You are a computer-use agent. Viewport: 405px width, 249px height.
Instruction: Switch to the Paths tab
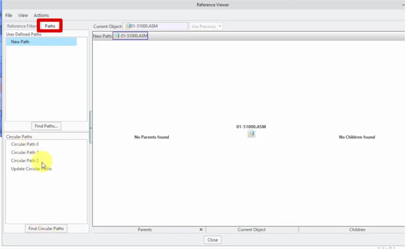50,26
